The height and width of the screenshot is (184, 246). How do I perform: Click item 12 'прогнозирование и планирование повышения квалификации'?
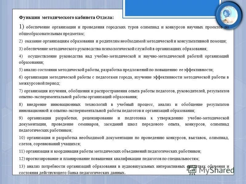[109, 159]
